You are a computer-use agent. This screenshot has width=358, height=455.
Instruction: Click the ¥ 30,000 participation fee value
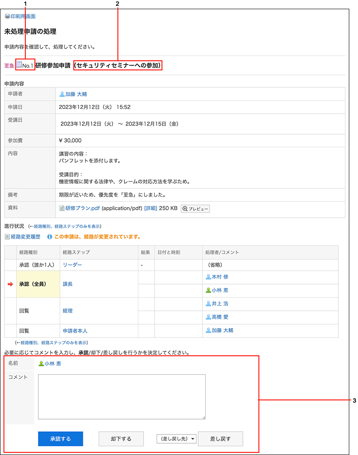coord(70,140)
